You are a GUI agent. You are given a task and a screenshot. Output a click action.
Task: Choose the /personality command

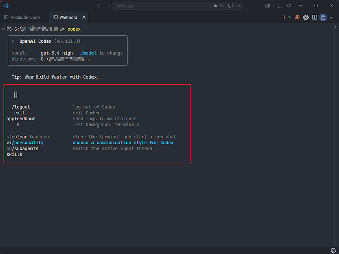[27, 143]
